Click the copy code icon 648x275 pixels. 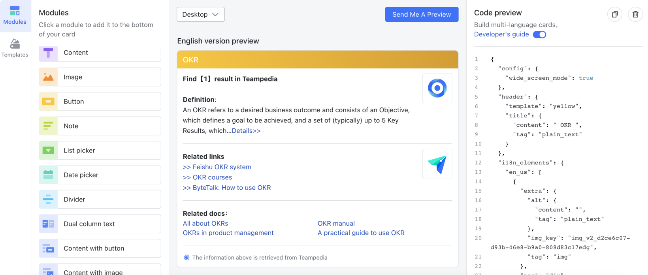pyautogui.click(x=614, y=15)
